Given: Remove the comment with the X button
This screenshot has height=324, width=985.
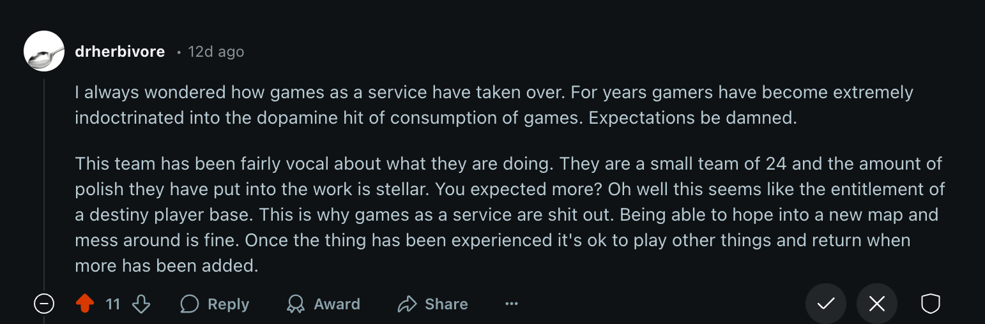Looking at the screenshot, I should (877, 304).
